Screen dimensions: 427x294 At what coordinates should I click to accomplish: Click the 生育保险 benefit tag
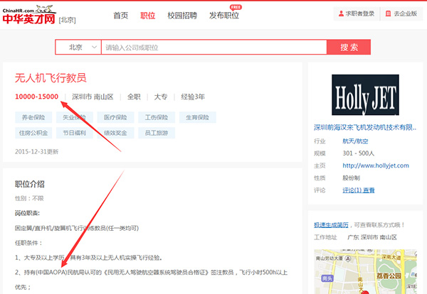point(197,117)
